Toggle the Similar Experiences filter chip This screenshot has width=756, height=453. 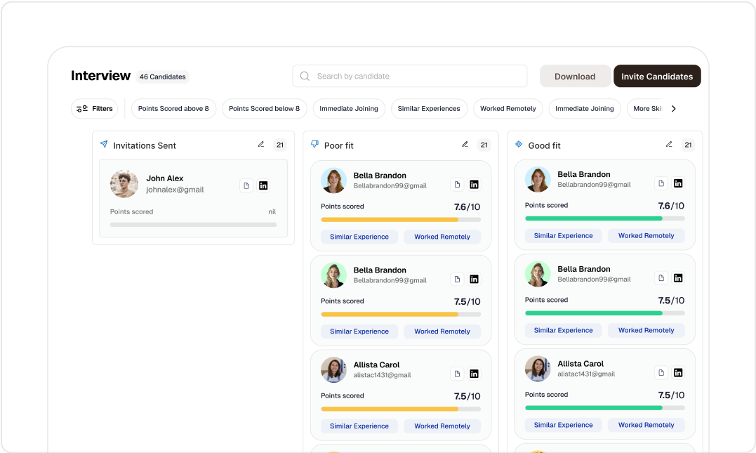[x=429, y=109]
